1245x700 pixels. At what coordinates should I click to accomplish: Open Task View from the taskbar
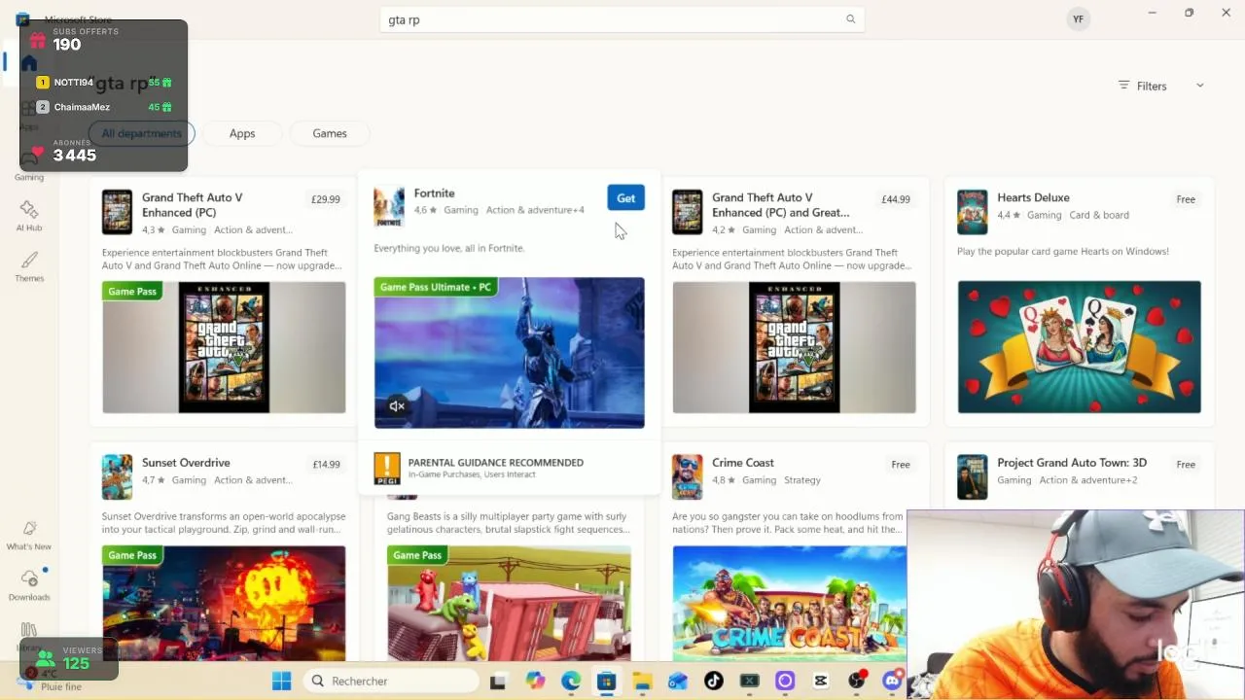pyautogui.click(x=498, y=682)
